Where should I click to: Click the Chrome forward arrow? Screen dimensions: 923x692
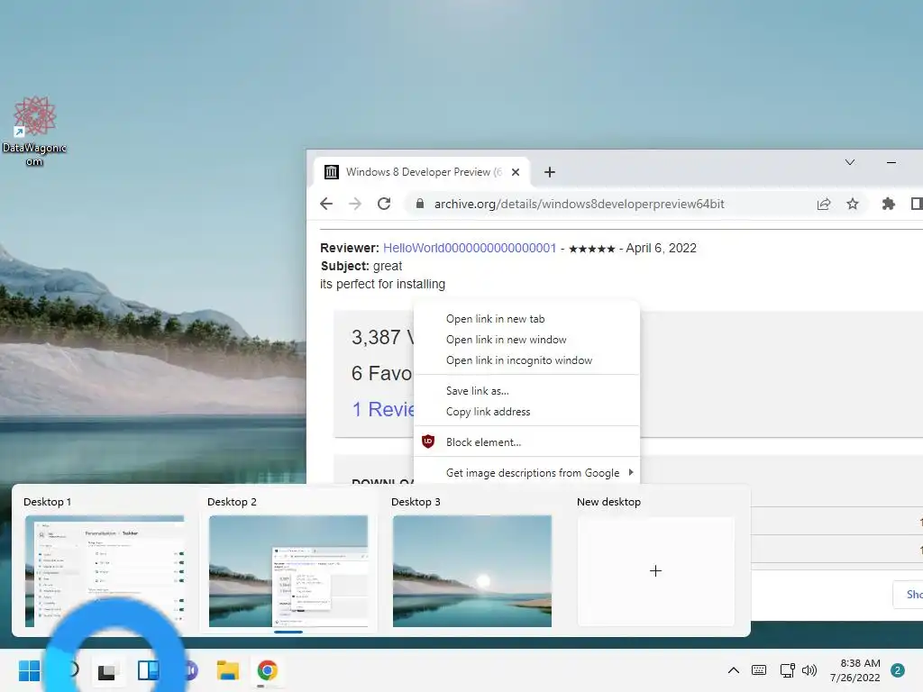[355, 204]
